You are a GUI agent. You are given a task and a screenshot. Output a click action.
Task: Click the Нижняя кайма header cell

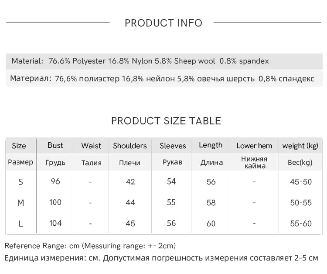(x=254, y=162)
